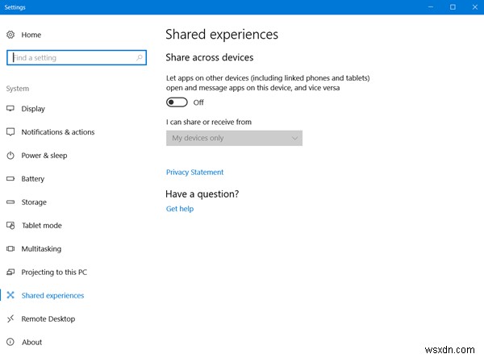
Task: Open Multitasking settings label
Action: click(x=41, y=249)
